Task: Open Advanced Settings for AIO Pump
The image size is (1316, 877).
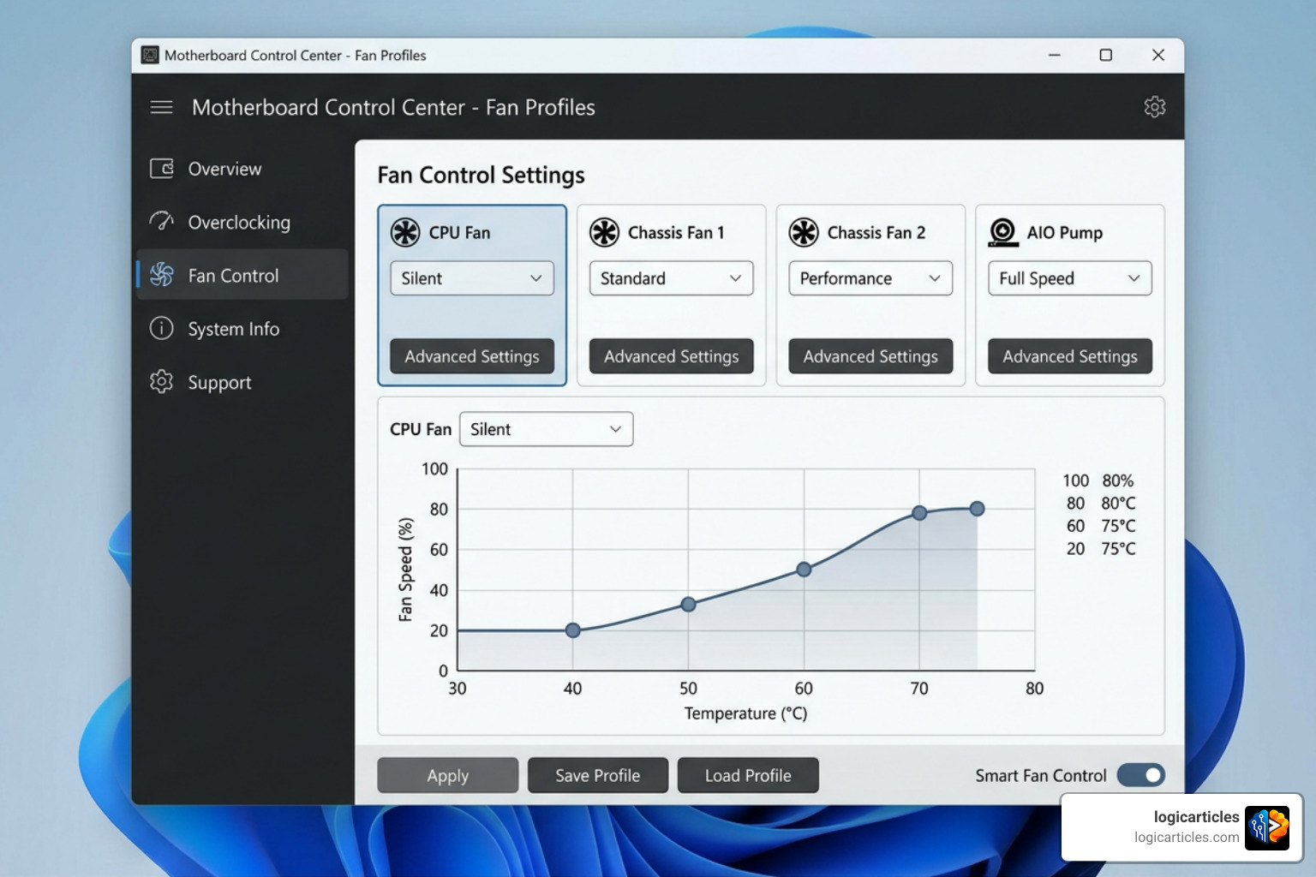Action: click(x=1069, y=356)
